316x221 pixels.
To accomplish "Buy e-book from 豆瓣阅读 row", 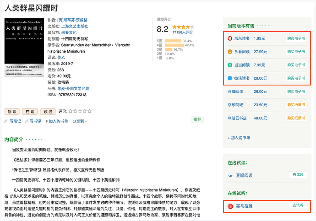I will click(296, 92).
